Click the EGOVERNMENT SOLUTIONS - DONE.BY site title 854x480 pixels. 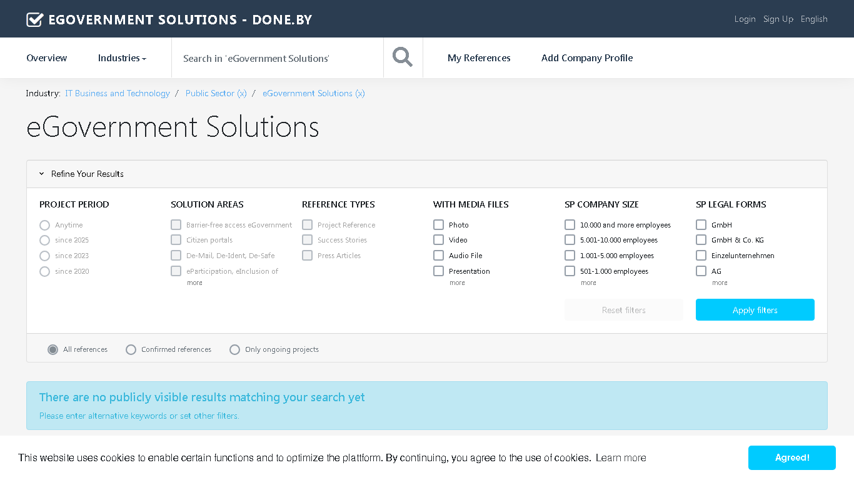(x=180, y=19)
